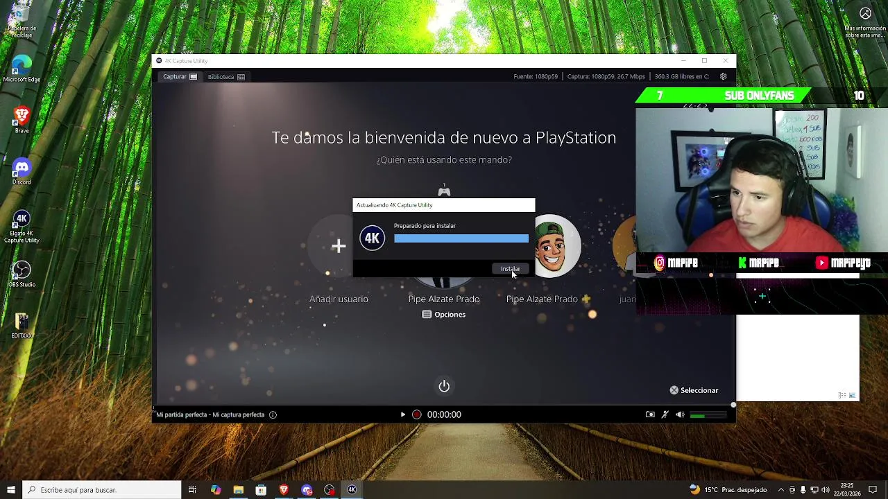Open Copilot from the taskbar
This screenshot has height=499, width=888.
coord(216,490)
